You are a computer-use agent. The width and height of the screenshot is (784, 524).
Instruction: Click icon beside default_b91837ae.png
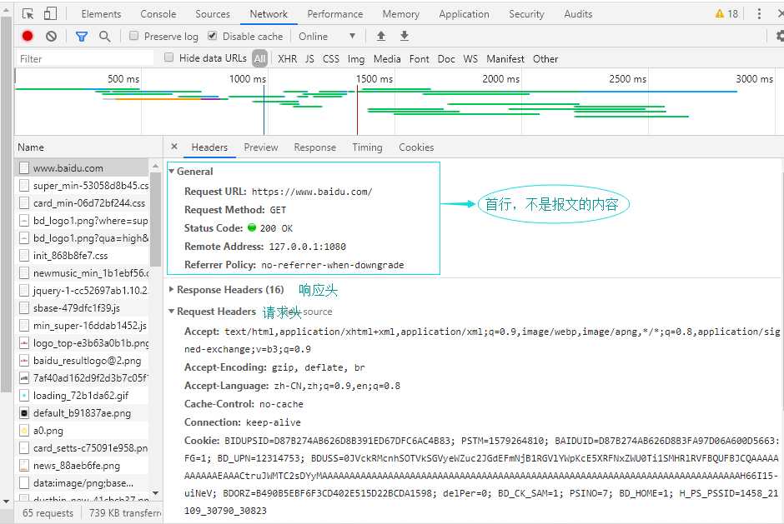pos(24,412)
